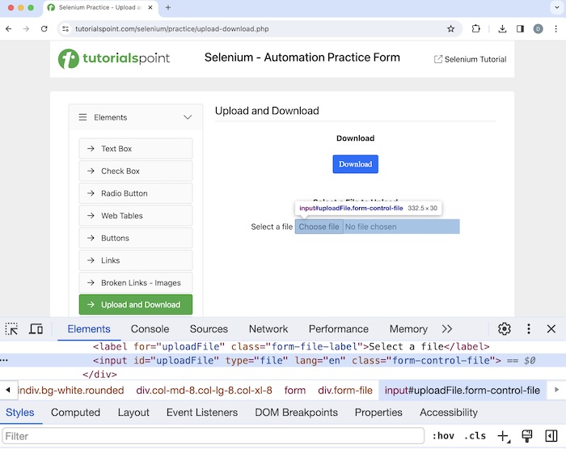Expand the Elements sidebar dropdown chevron
The height and width of the screenshot is (449, 566).
pyautogui.click(x=188, y=117)
